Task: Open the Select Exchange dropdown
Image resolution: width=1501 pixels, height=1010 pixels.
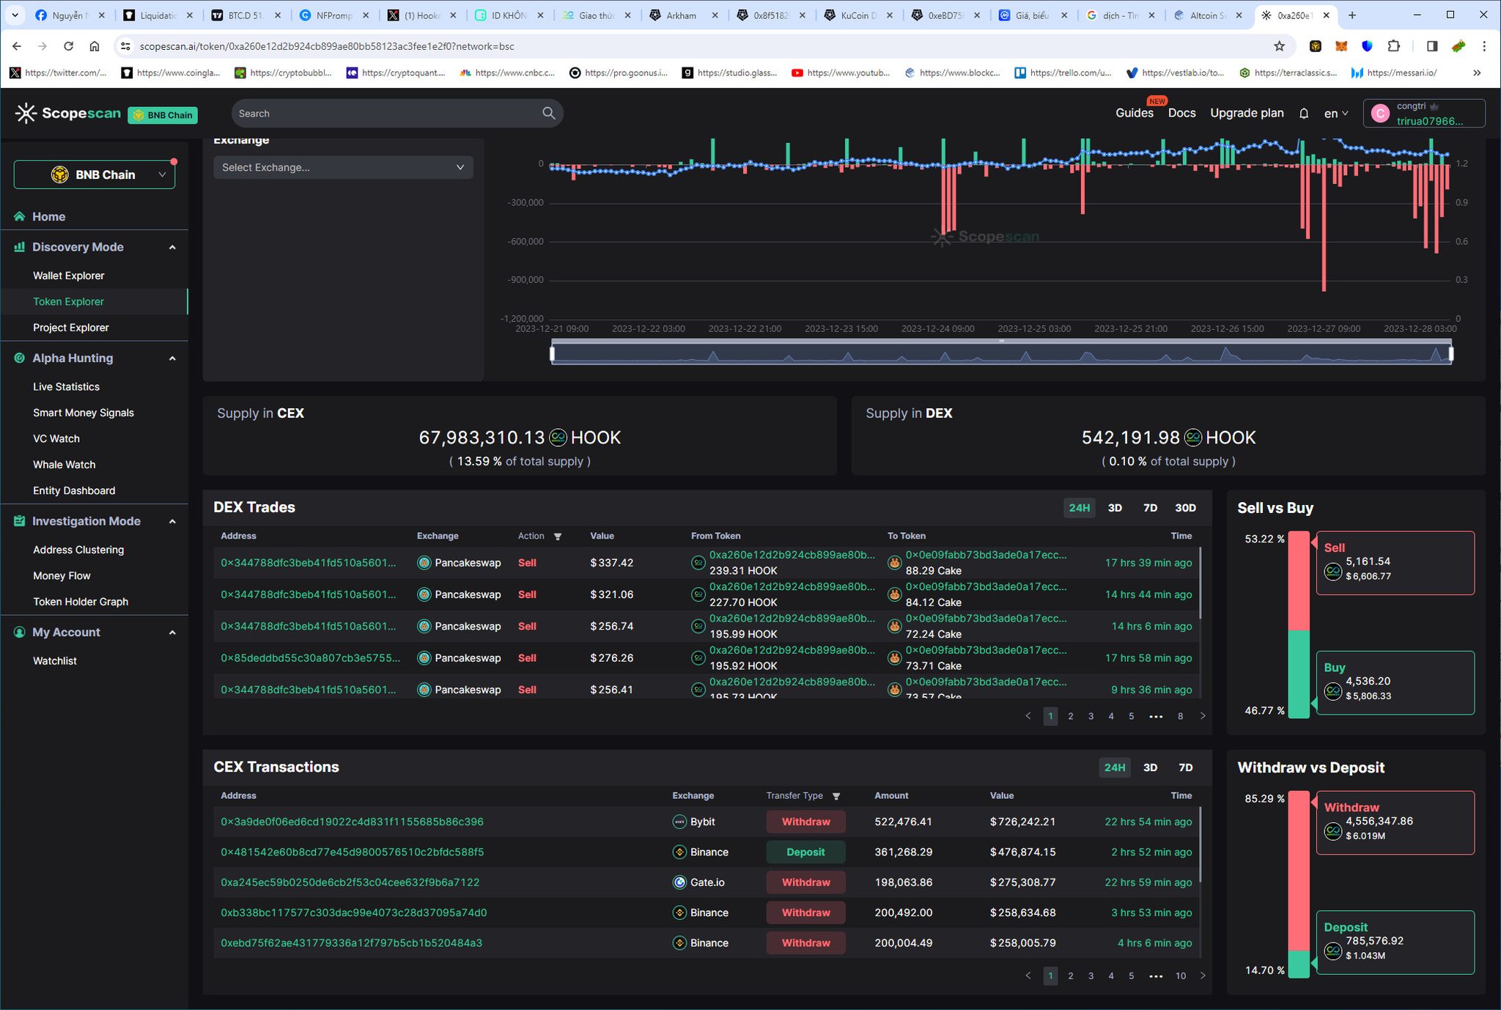Action: [x=343, y=167]
